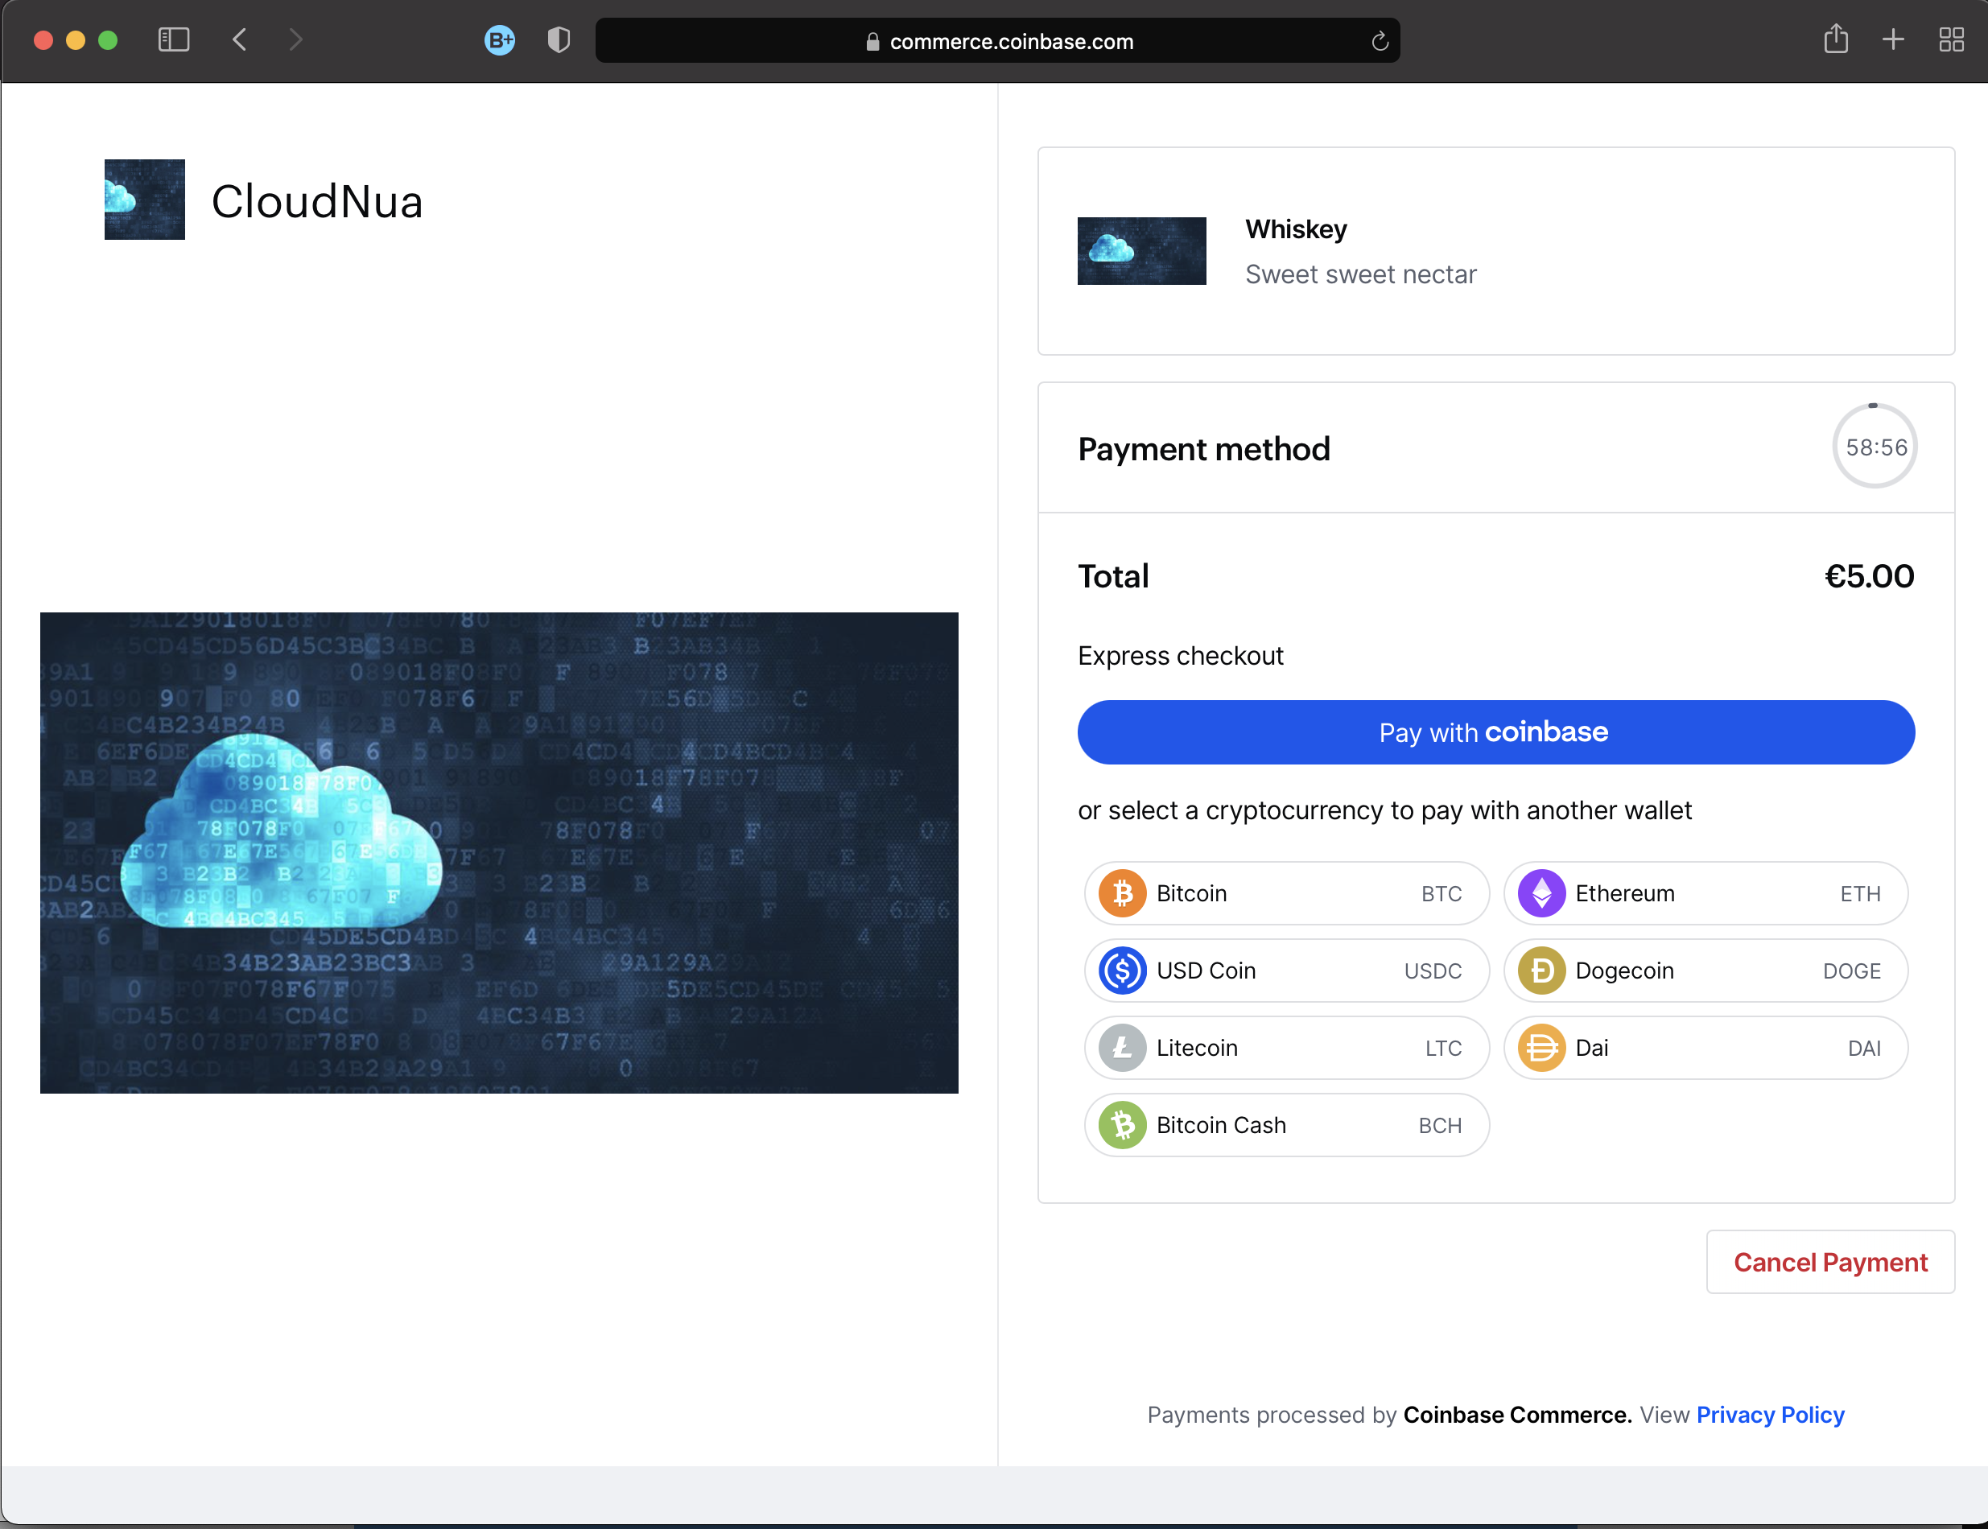Click the Whiskey product thumbnail image
The width and height of the screenshot is (1988, 1529).
click(1141, 250)
